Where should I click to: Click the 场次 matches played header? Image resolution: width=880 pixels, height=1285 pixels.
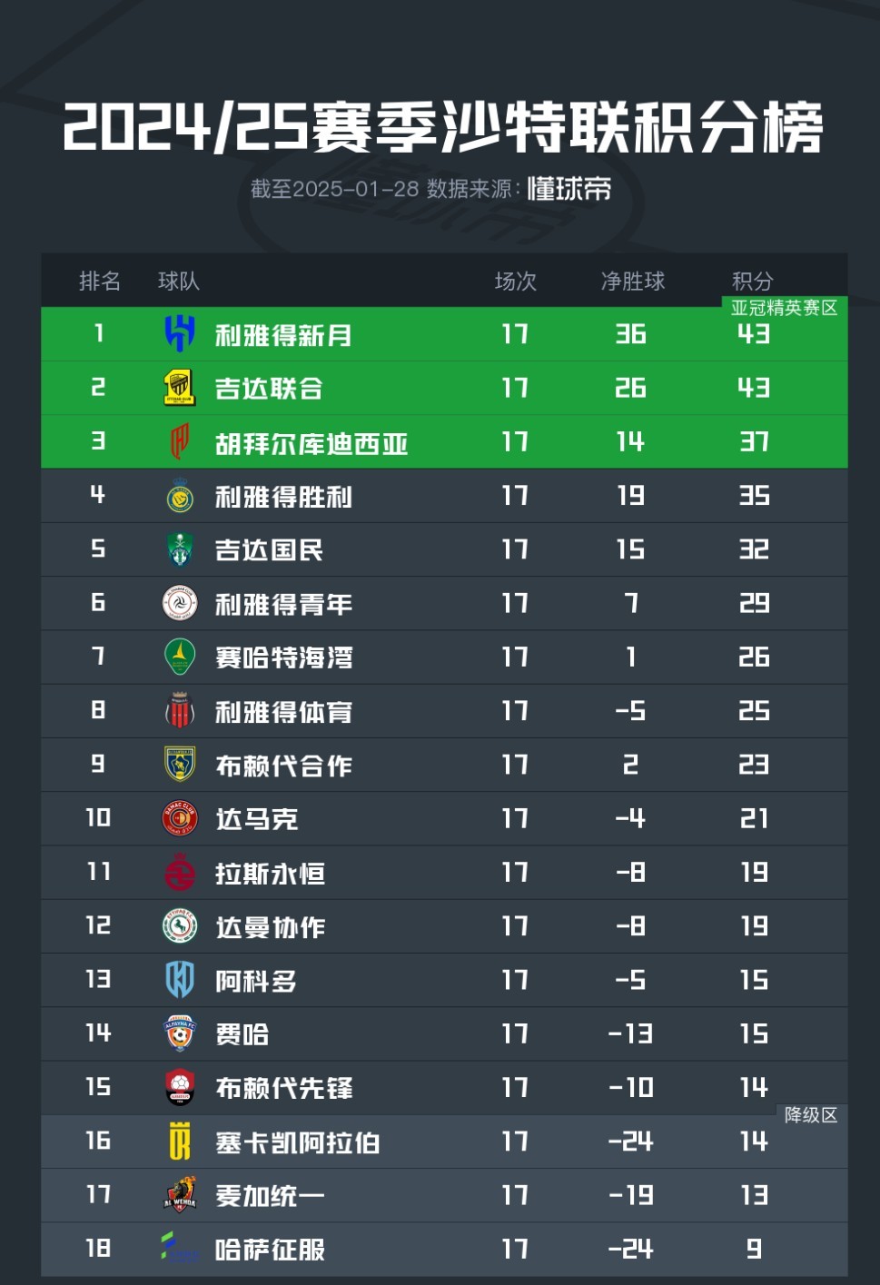(x=515, y=282)
